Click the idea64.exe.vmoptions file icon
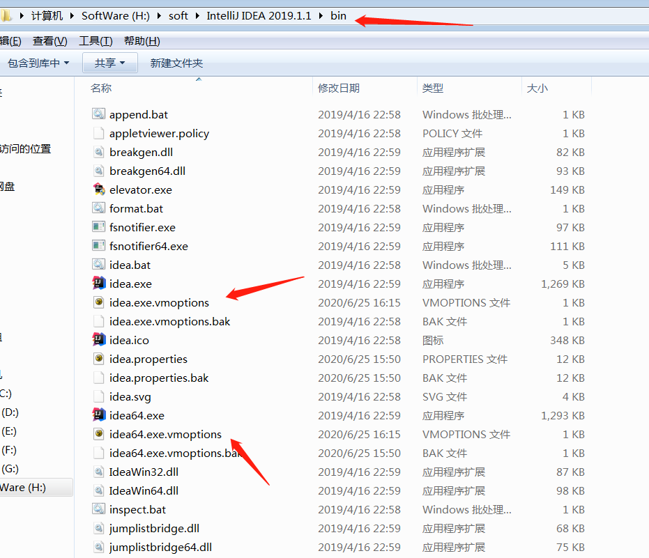 tap(98, 434)
